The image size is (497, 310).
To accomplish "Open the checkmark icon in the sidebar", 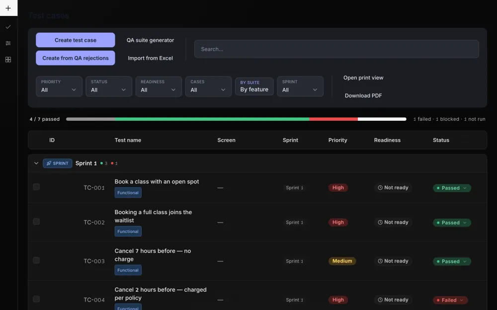I will point(8,27).
